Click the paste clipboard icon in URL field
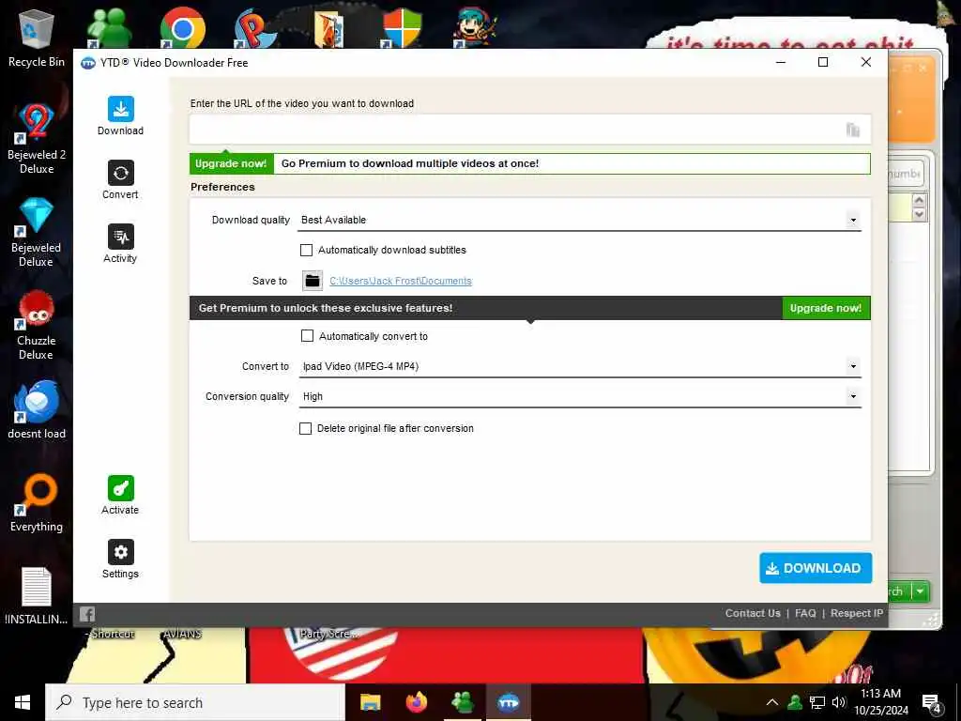This screenshot has height=721, width=961. [852, 130]
